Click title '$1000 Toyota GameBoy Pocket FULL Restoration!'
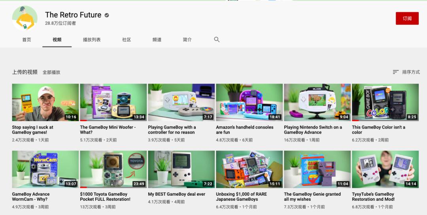This screenshot has width=427, height=215. [105, 197]
